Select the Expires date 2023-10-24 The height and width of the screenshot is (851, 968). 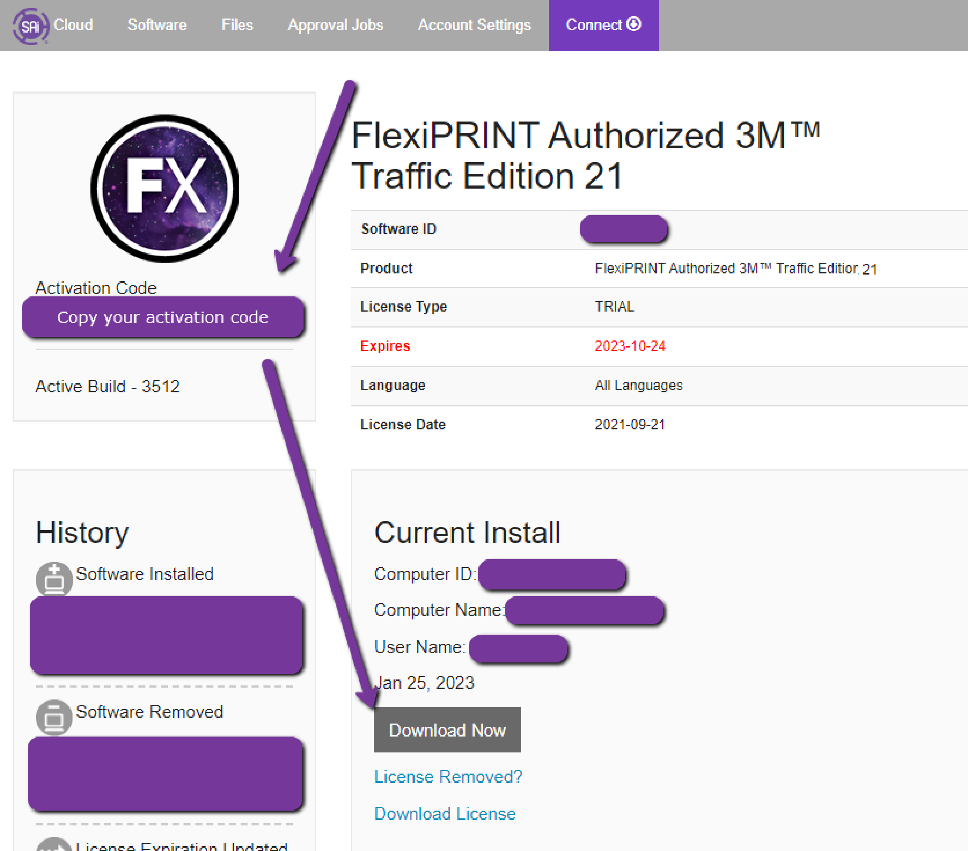[630, 346]
